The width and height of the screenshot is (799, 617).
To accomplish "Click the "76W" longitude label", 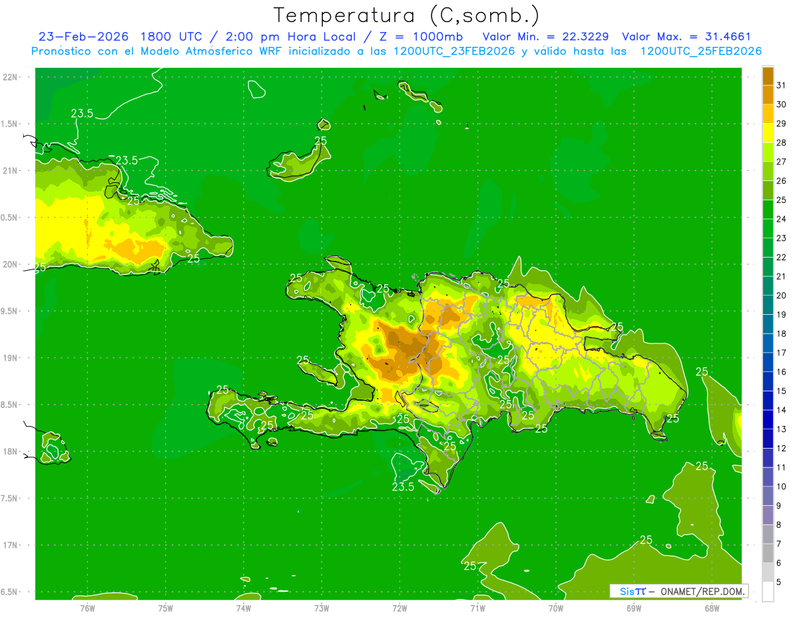I will [x=87, y=608].
